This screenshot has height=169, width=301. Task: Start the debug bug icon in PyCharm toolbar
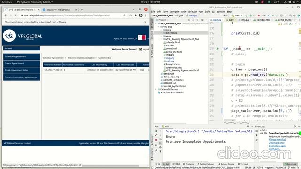[x=250, y=15]
